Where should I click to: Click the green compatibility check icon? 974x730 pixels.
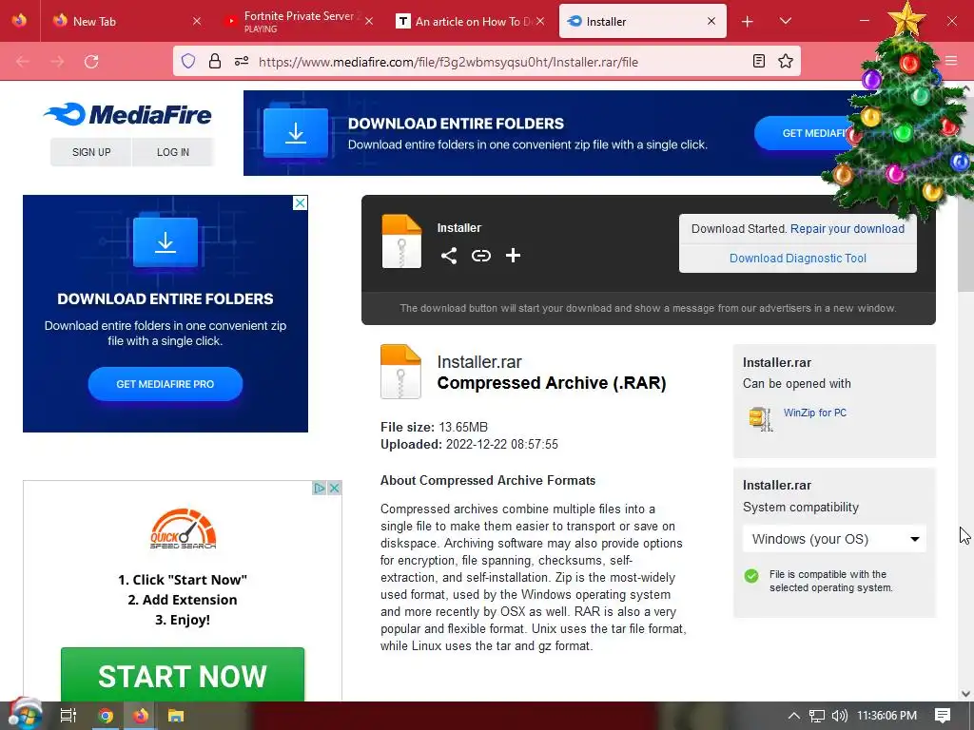[x=751, y=575]
